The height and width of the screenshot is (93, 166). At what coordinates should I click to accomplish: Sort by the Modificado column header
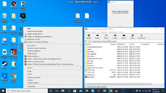(x=121, y=44)
